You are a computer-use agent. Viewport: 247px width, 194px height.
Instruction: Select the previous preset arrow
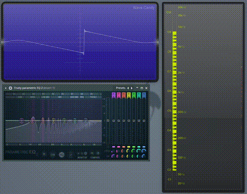coord(128,88)
